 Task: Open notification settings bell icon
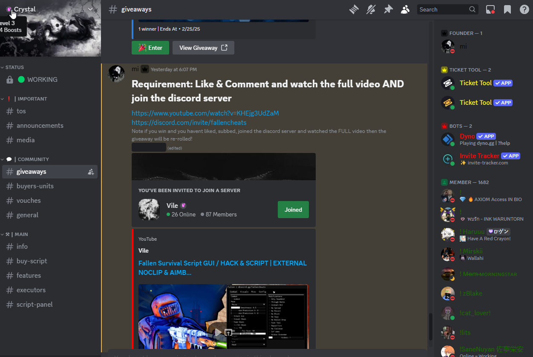tap(371, 9)
